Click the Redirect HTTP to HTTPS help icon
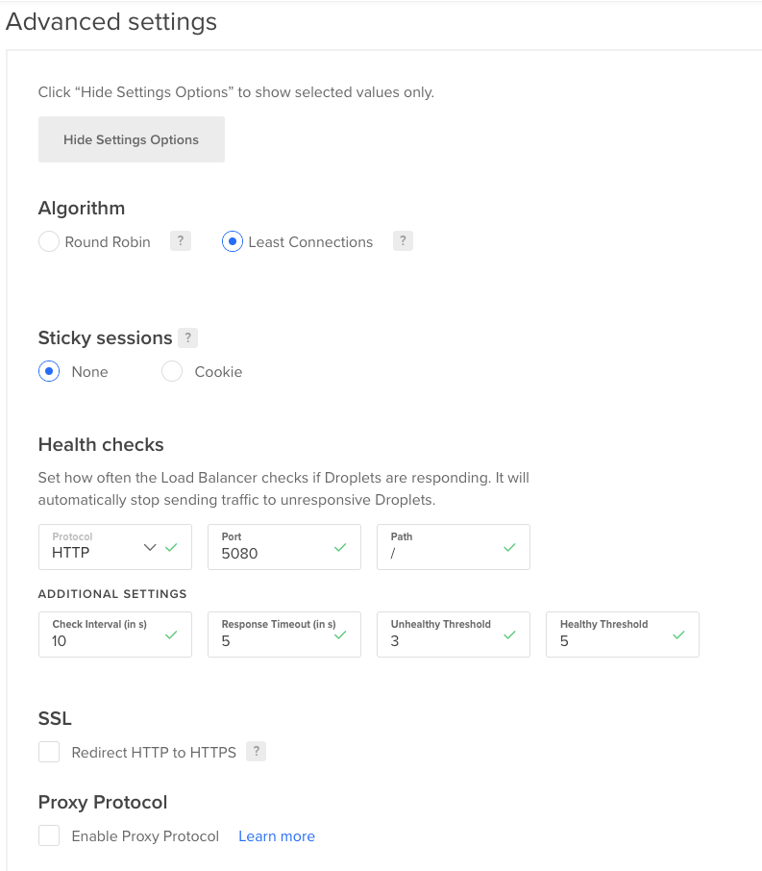This screenshot has width=762, height=871. click(256, 752)
